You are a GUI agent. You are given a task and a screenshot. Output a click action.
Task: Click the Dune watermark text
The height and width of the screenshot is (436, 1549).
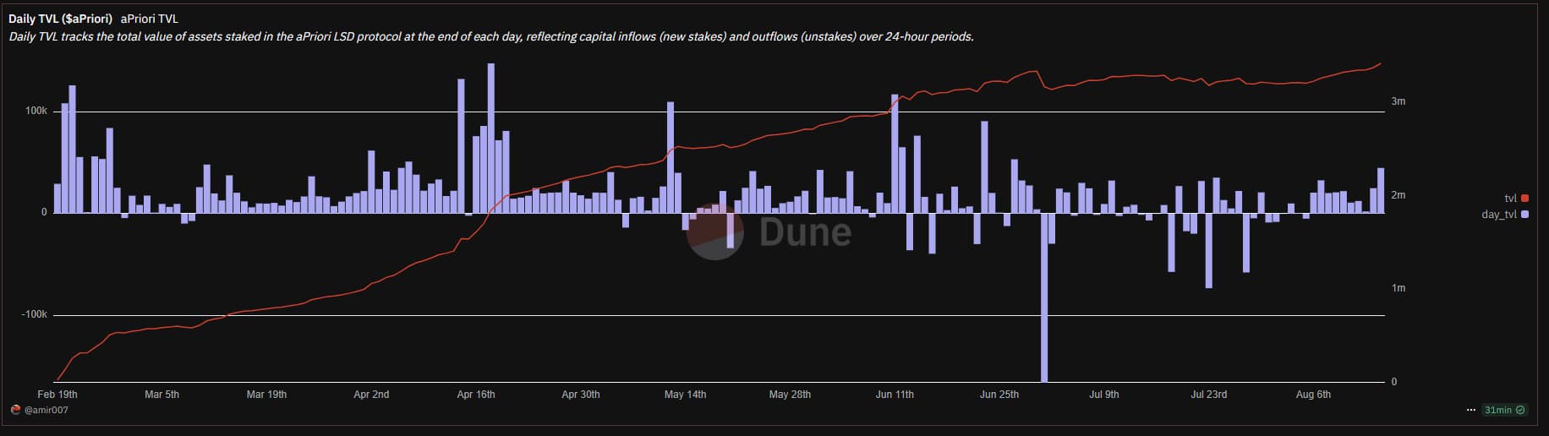click(x=805, y=232)
